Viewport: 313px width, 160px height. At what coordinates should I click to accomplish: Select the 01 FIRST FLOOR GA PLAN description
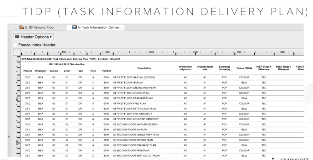click(128, 82)
